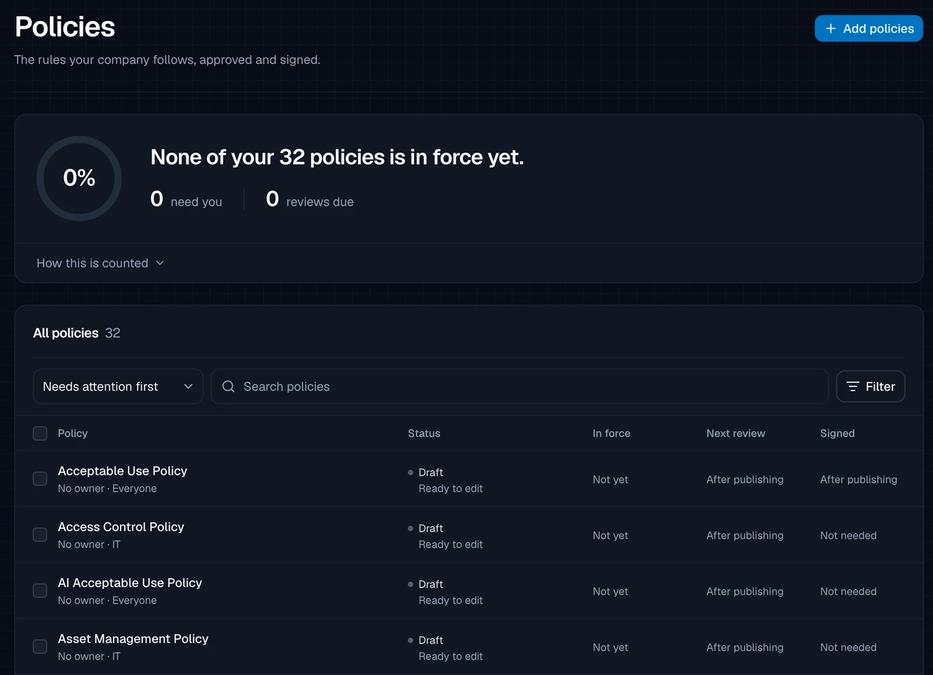Viewport: 933px width, 675px height.
Task: Focus the Search policies field
Action: (x=519, y=386)
